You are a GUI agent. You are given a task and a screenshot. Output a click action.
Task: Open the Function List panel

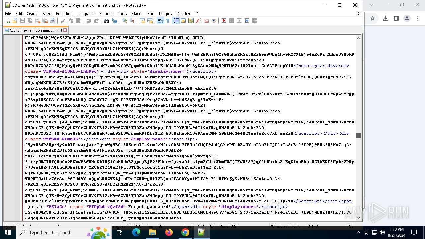[x=199, y=21]
